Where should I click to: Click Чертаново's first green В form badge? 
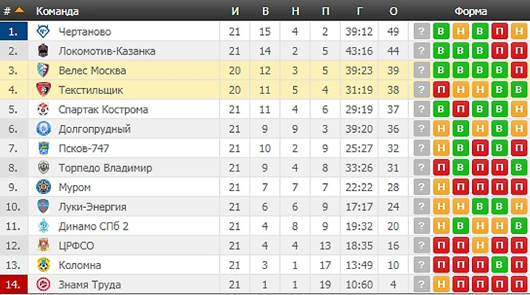coord(441,31)
